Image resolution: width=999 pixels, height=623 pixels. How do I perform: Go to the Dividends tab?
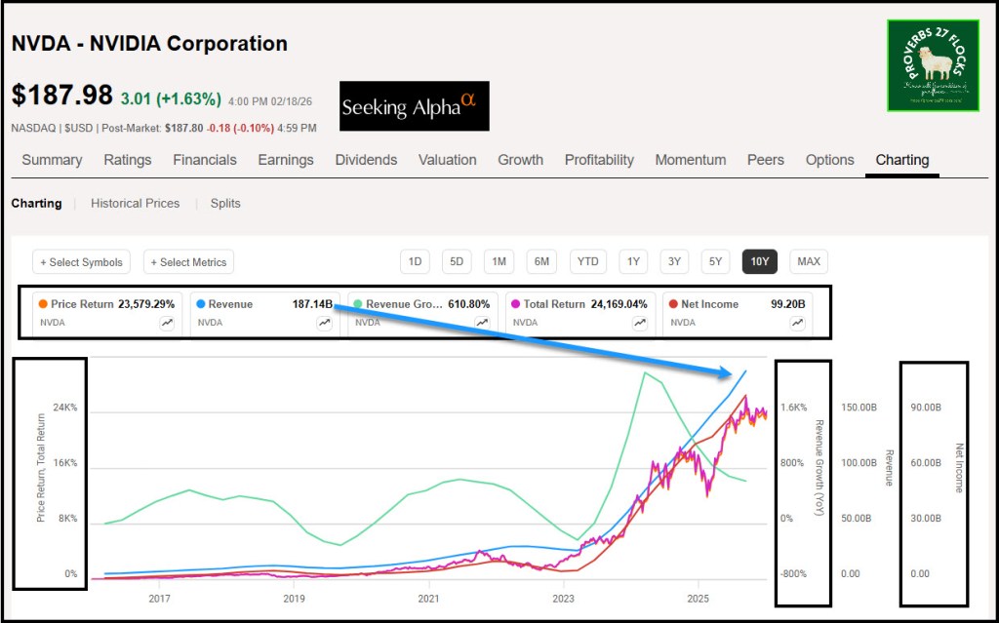tap(366, 160)
